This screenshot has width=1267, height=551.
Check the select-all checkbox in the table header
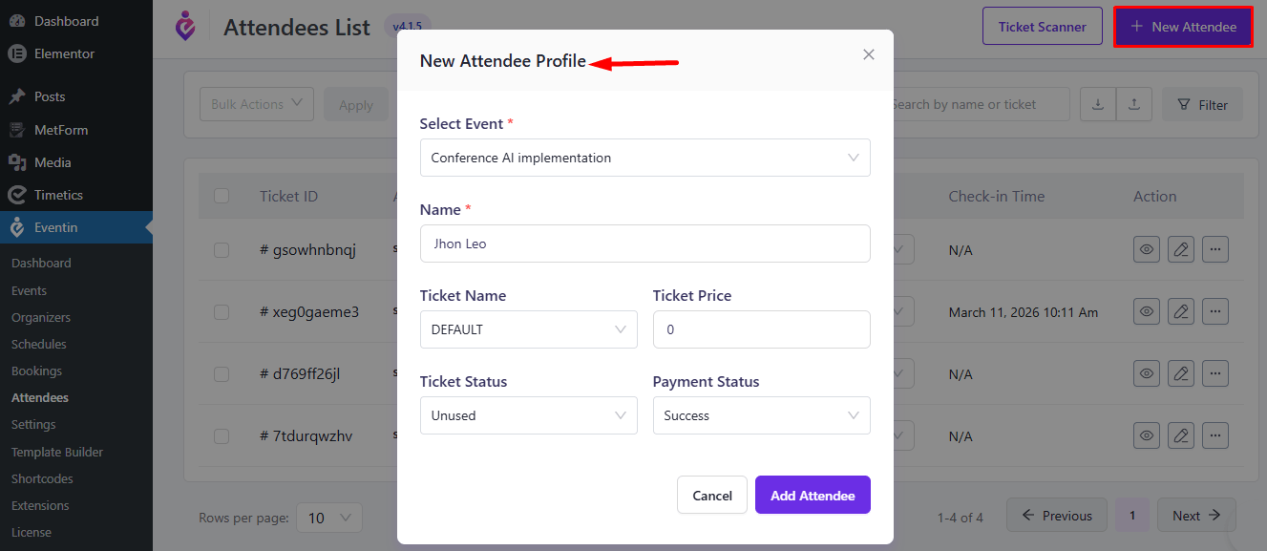(222, 196)
